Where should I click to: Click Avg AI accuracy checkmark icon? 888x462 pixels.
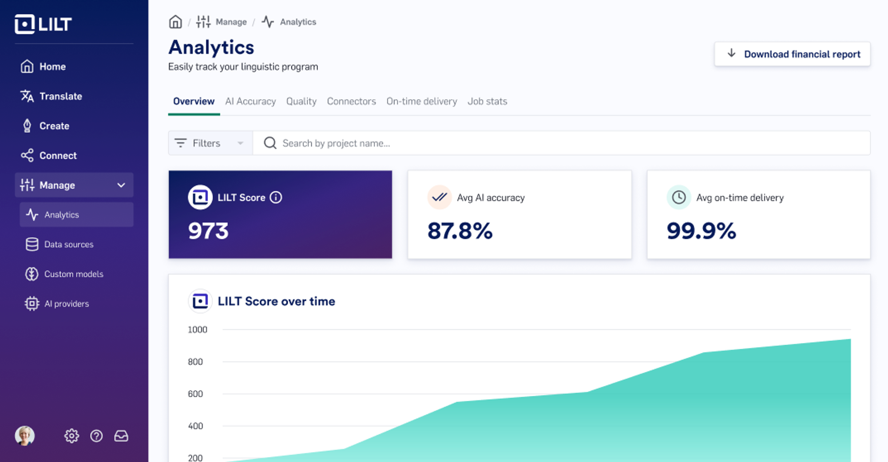click(440, 197)
